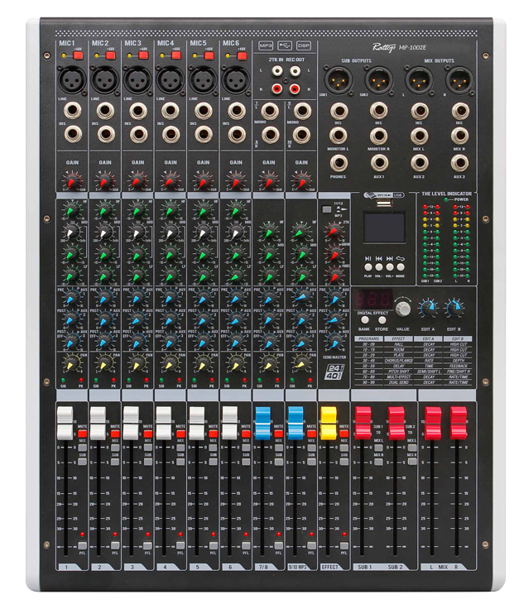Click the MIC1 red GAIN knob
Screen dimensions: 519x604
click(72, 180)
